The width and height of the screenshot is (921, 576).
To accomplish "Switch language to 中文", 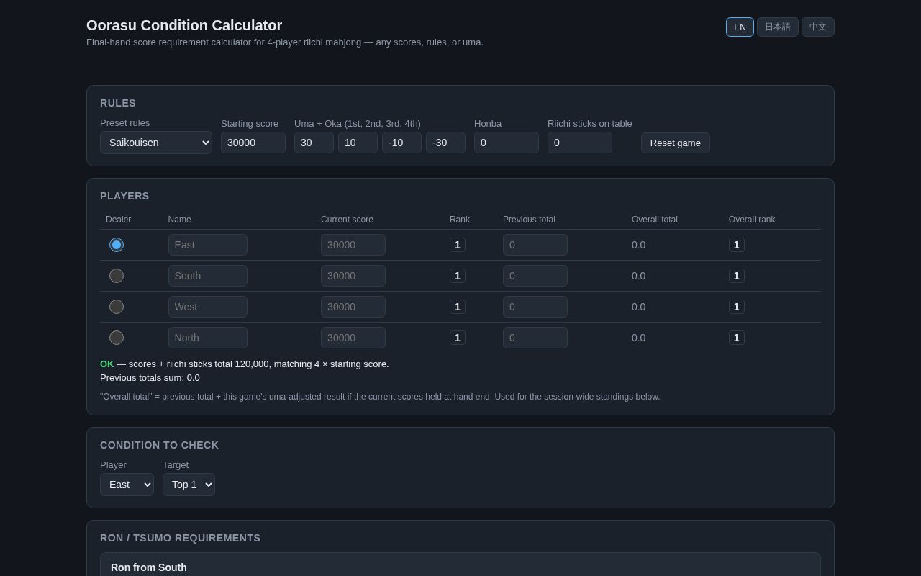I will pyautogui.click(x=818, y=27).
